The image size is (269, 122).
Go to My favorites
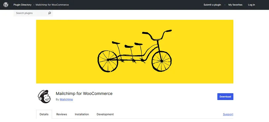pyautogui.click(x=235, y=5)
